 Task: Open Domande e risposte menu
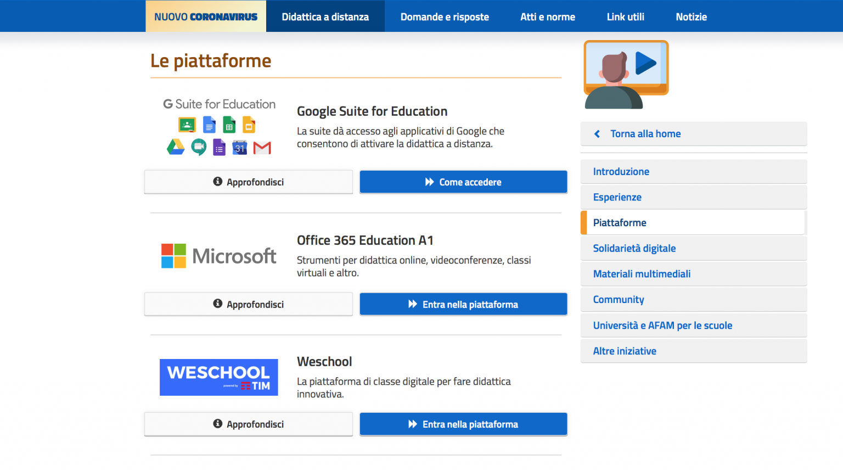tap(445, 16)
